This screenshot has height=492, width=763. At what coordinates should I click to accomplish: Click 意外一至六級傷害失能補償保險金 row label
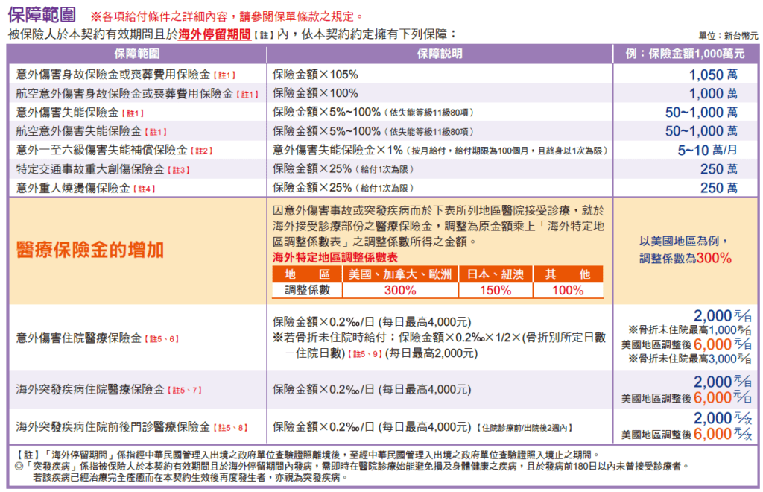click(101, 151)
